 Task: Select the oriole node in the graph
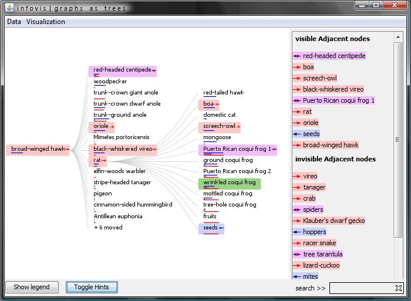click(x=102, y=127)
